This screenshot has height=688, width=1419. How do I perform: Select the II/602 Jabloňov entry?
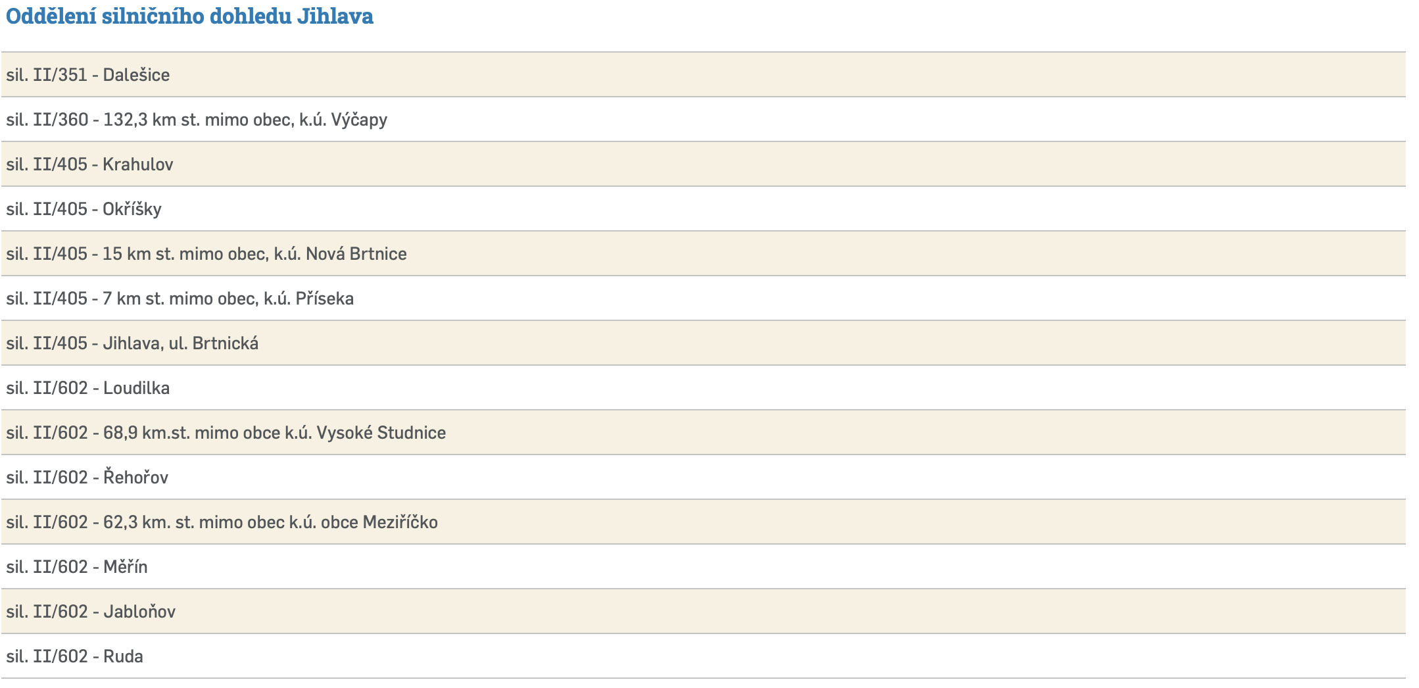tap(91, 612)
